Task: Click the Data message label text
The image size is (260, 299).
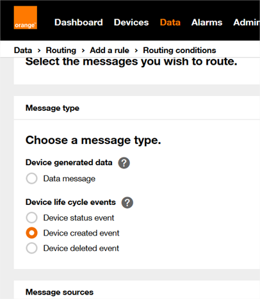Action: (69, 179)
